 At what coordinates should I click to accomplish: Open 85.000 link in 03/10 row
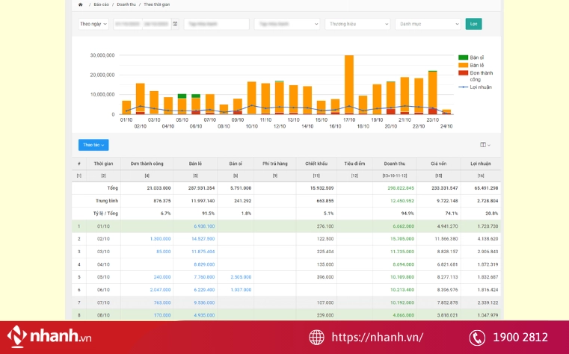164,252
